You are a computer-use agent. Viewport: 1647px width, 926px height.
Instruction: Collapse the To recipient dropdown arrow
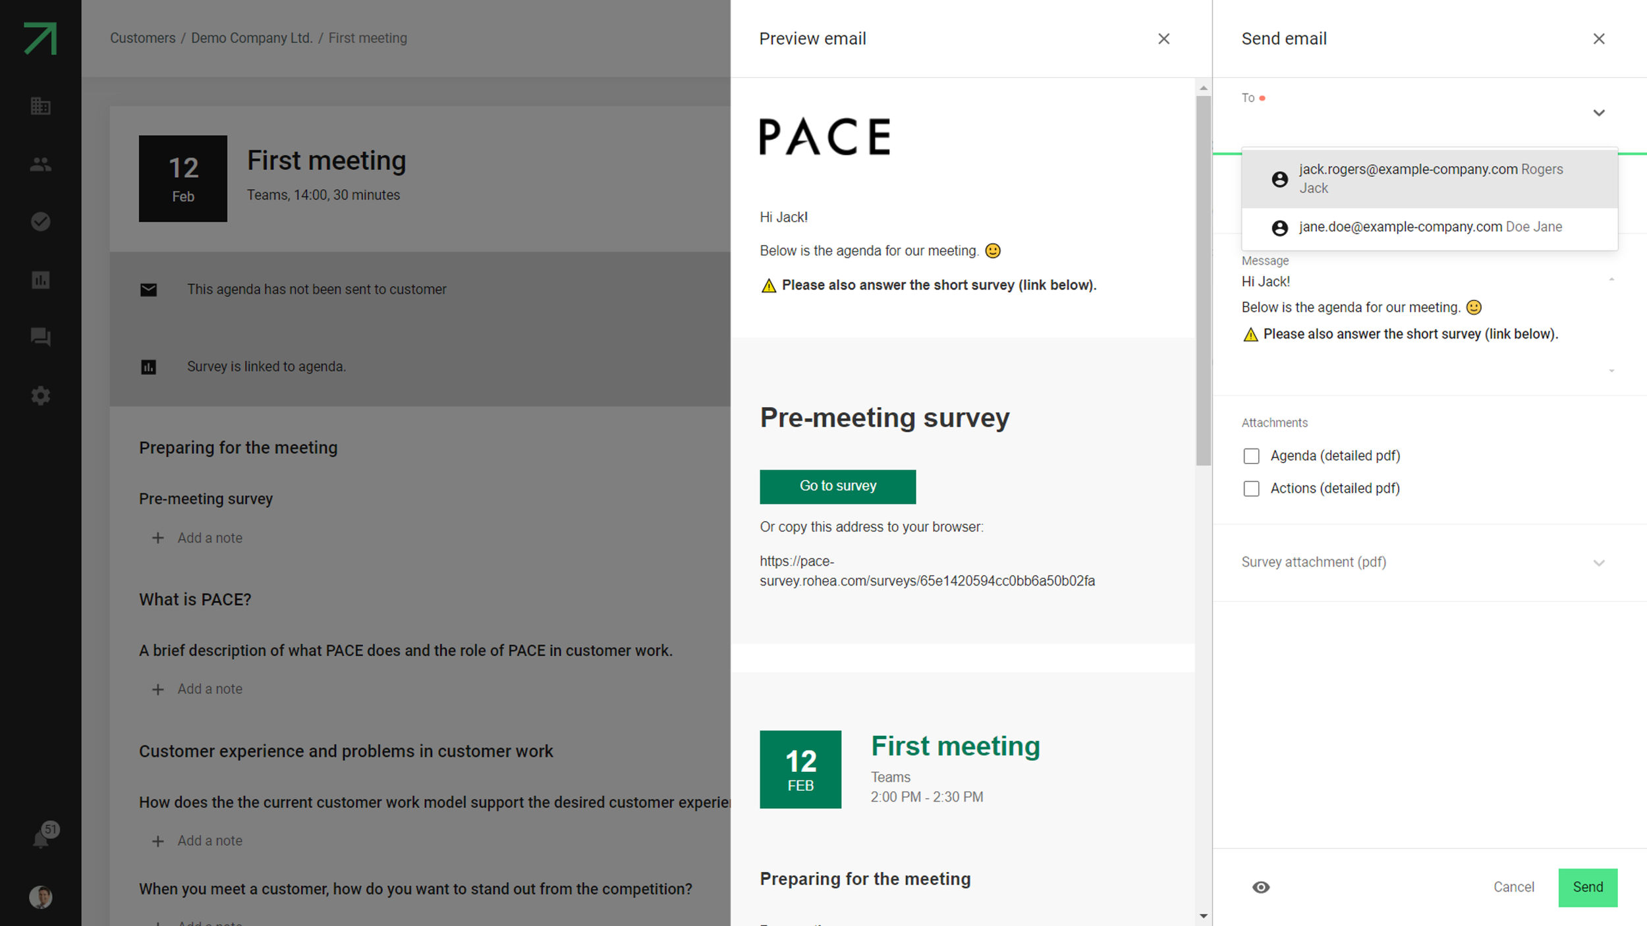pyautogui.click(x=1599, y=113)
